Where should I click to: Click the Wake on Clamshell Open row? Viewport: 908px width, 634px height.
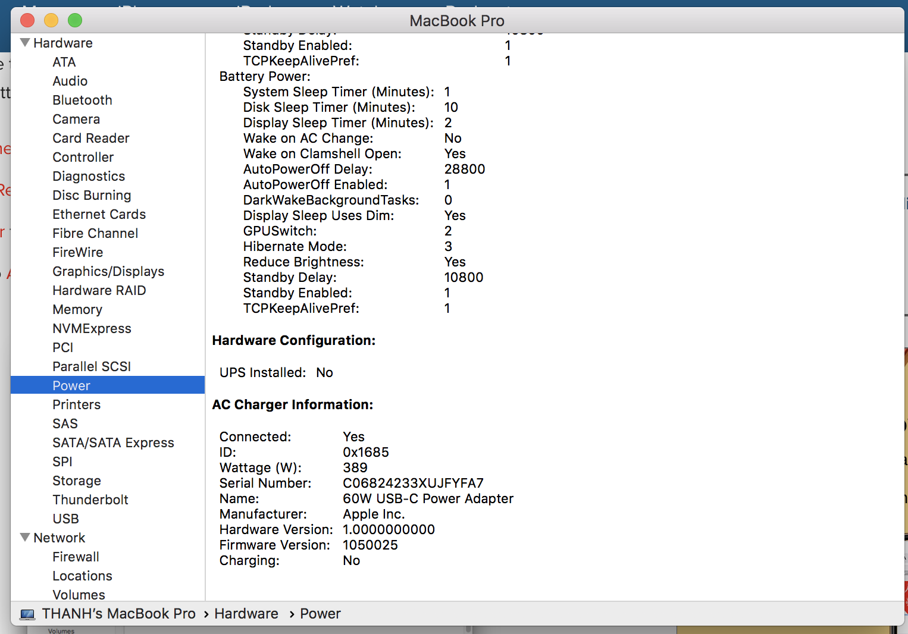click(355, 153)
